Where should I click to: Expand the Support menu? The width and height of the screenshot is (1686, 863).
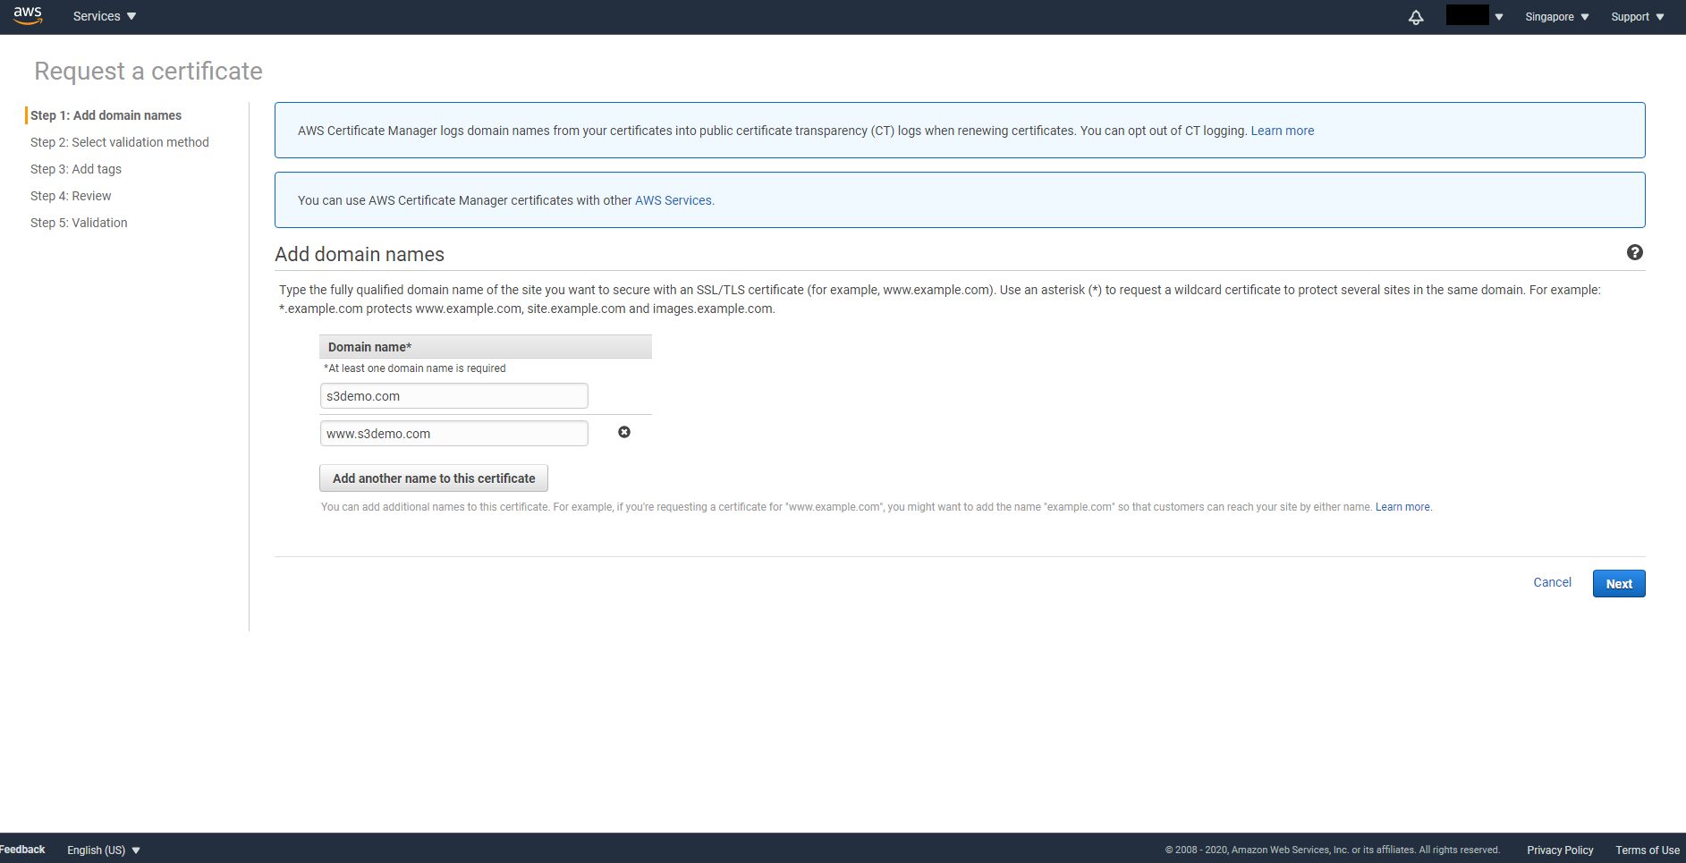point(1638,17)
